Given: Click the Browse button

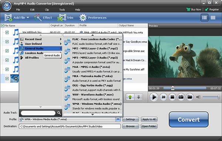Looking at the screenshot, I should pos(130,126).
